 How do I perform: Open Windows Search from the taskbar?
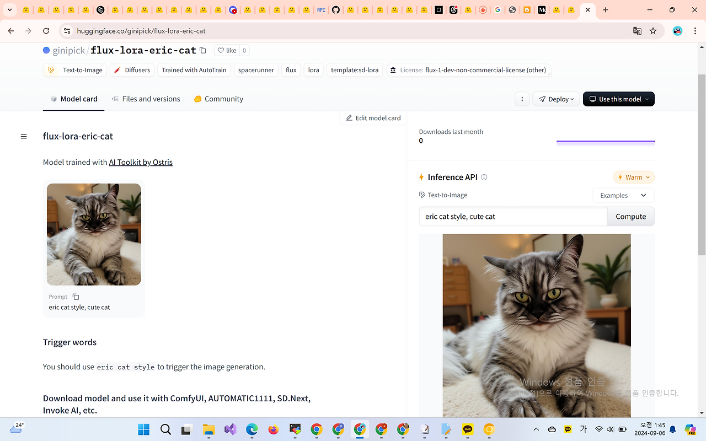pyautogui.click(x=165, y=429)
